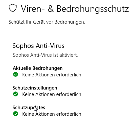The height and width of the screenshot is (120, 131).
Task: Click the shield icon beside the page title
Action: coord(13,8)
